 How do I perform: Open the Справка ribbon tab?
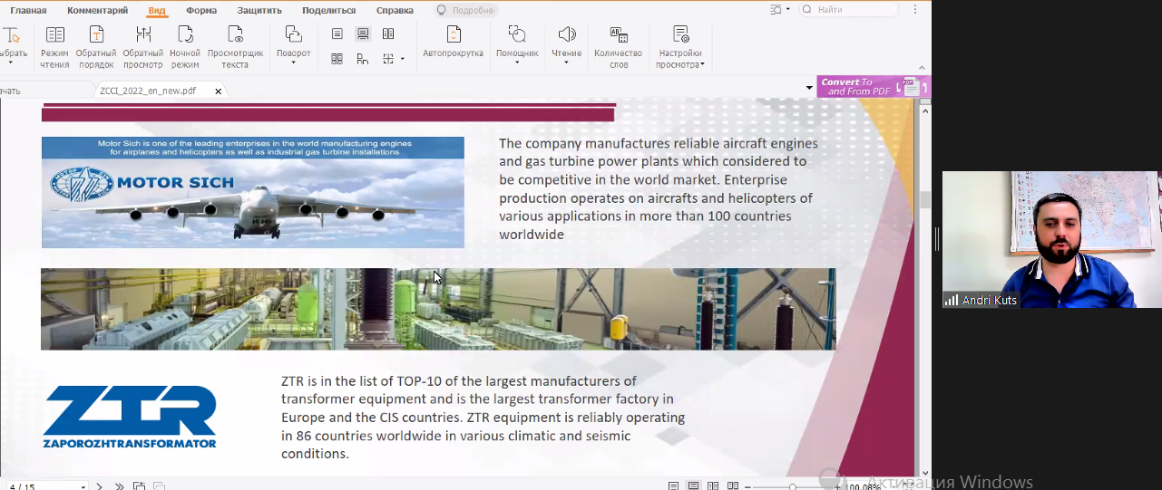[x=395, y=10]
